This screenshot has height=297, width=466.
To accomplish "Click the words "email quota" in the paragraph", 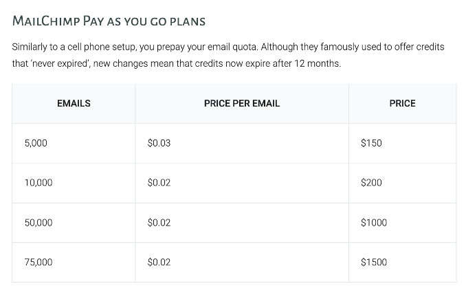I will click(228, 47).
